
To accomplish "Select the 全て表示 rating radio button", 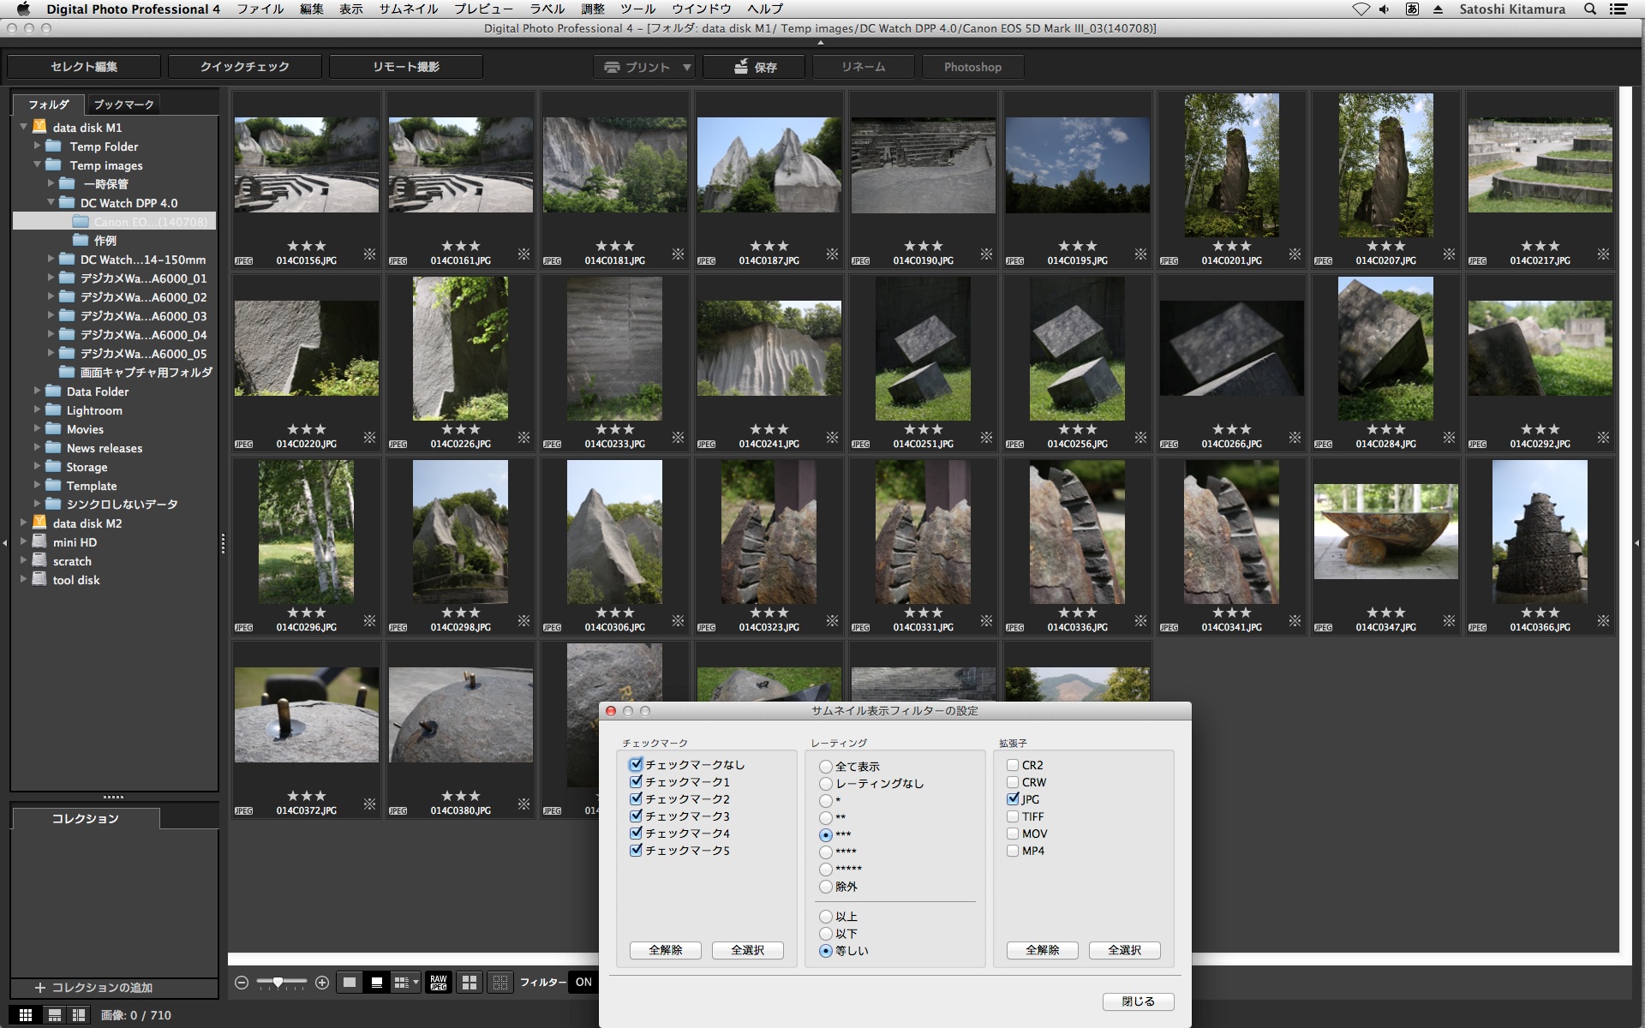I will pos(826,767).
